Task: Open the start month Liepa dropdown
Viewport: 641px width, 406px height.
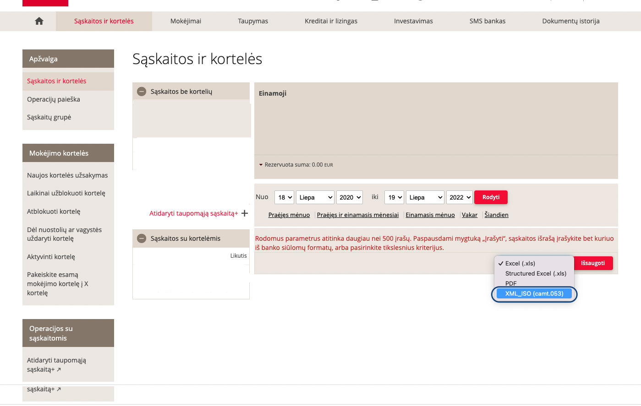Action: point(315,197)
